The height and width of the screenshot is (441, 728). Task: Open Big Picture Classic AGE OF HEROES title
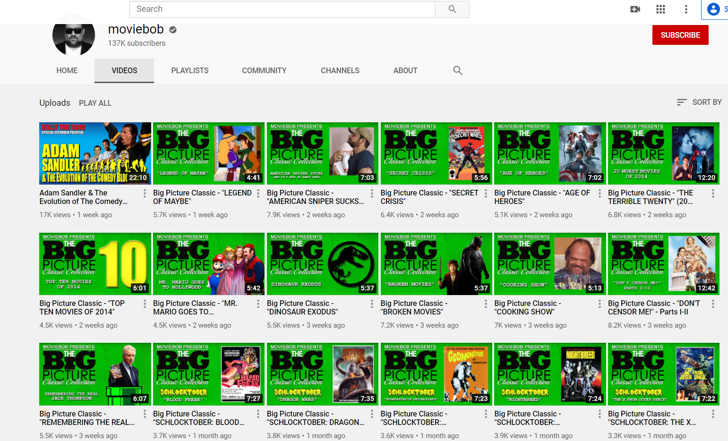coord(542,197)
